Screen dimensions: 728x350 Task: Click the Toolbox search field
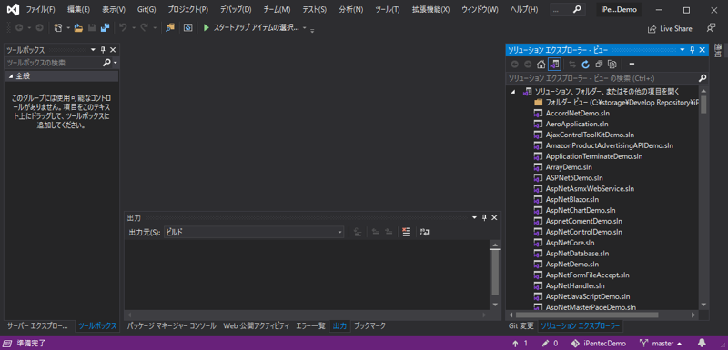tap(54, 62)
